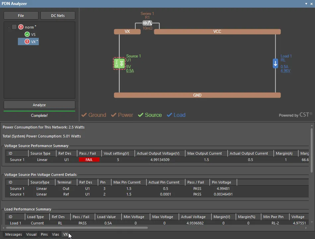Click the underlined 4.96V load voltage link
Screen dimensions: 315x239
pyautogui.click(x=285, y=71)
